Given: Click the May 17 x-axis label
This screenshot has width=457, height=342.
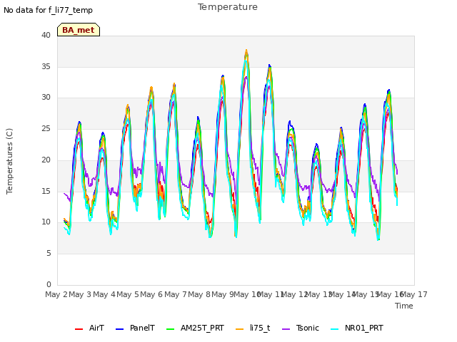Looking at the screenshot, I should point(414,294).
